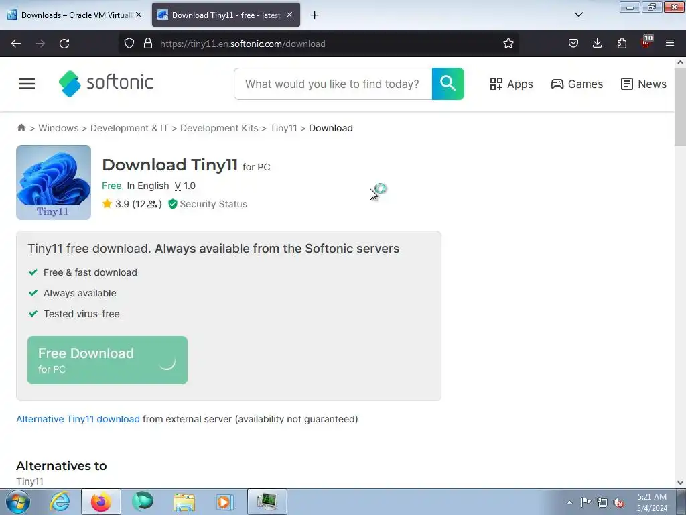
Task: Open a new tab with plus button
Action: (315, 15)
